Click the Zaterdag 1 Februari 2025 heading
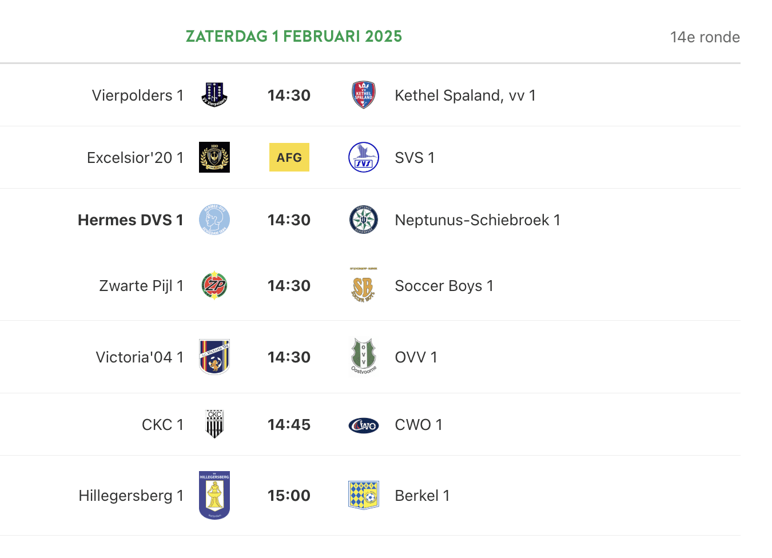Viewport: 772px width, 558px height. coord(294,37)
